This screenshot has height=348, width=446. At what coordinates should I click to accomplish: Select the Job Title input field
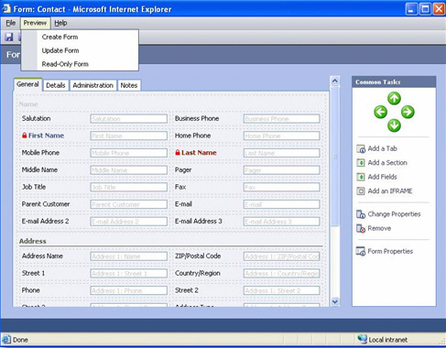tap(129, 187)
